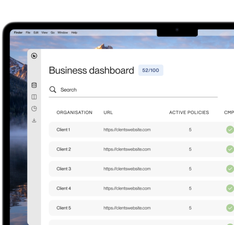The height and width of the screenshot is (225, 234).
Task: Open the split-panel layout sidebar icon
Action: pos(34,97)
